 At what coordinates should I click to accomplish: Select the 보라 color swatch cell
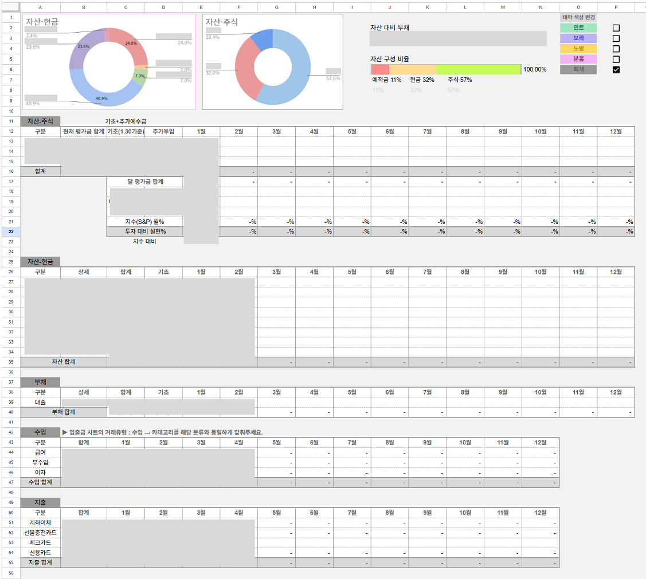pyautogui.click(x=578, y=38)
